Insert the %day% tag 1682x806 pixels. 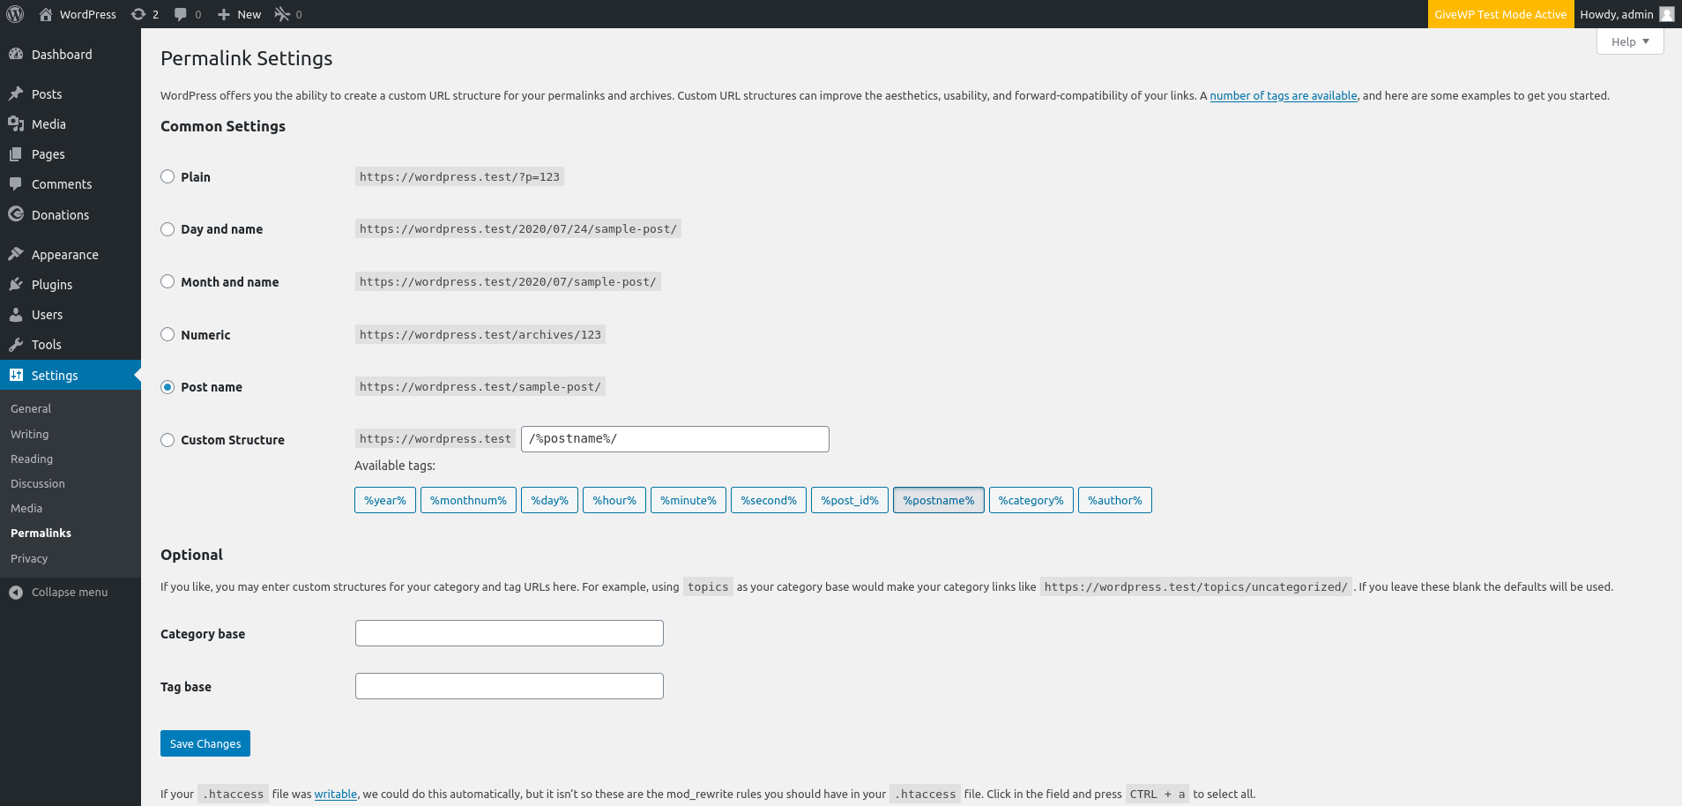coord(549,500)
